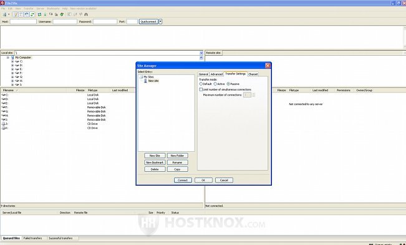
Task: Sort local list by Filename column header
Action: coord(34,91)
